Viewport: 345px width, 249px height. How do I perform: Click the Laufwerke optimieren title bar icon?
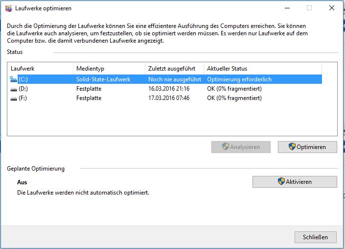tap(9, 8)
